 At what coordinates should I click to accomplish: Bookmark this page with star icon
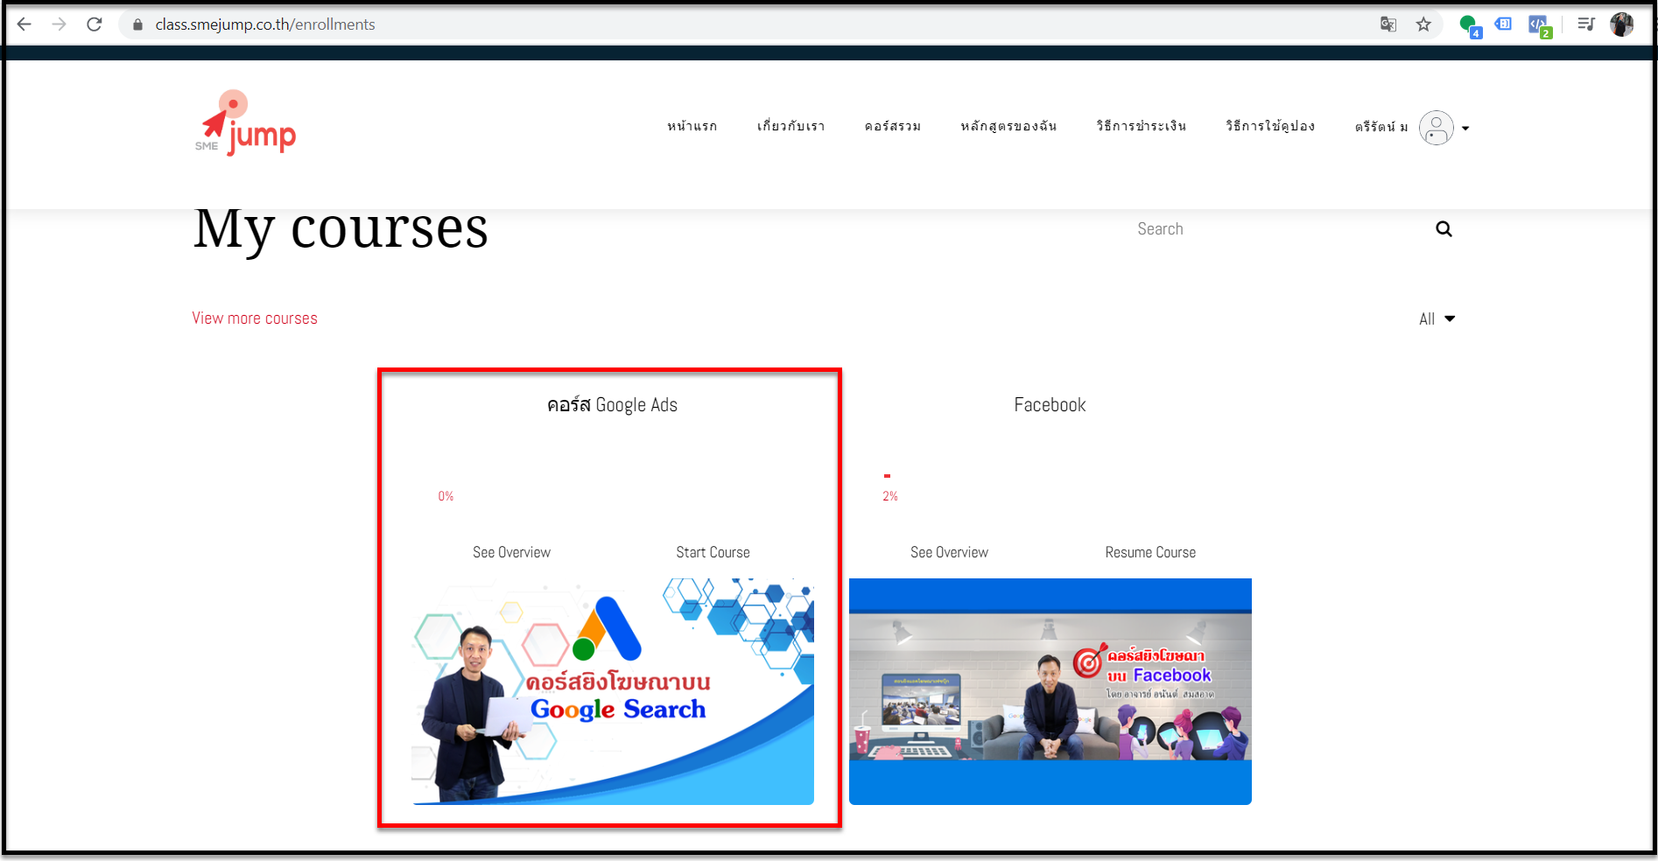(1423, 24)
